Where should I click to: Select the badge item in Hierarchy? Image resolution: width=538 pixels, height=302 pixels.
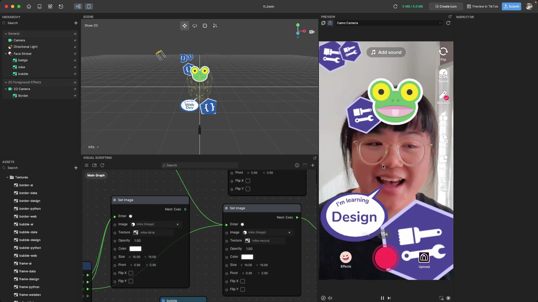23,60
